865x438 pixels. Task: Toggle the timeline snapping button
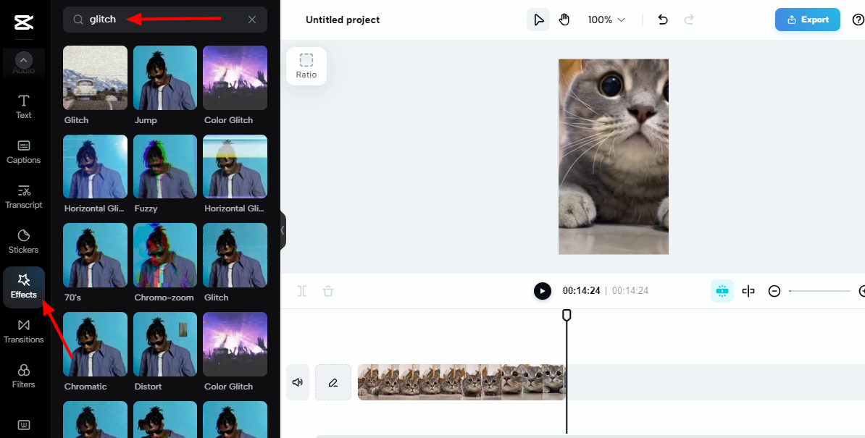tap(722, 291)
